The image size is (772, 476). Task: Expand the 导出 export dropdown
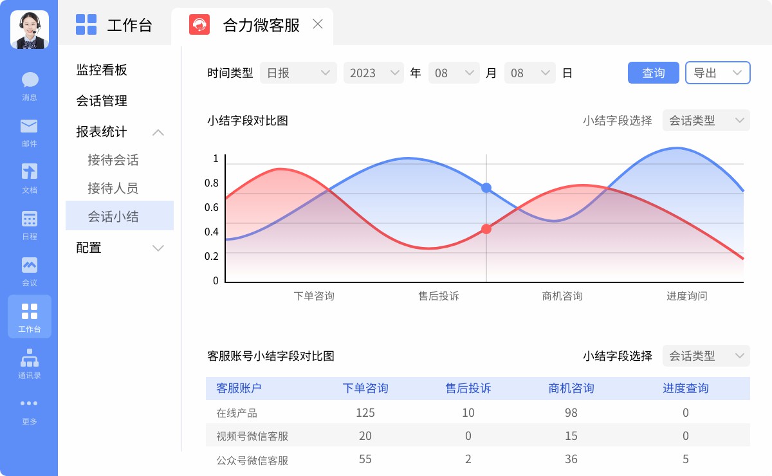click(717, 73)
